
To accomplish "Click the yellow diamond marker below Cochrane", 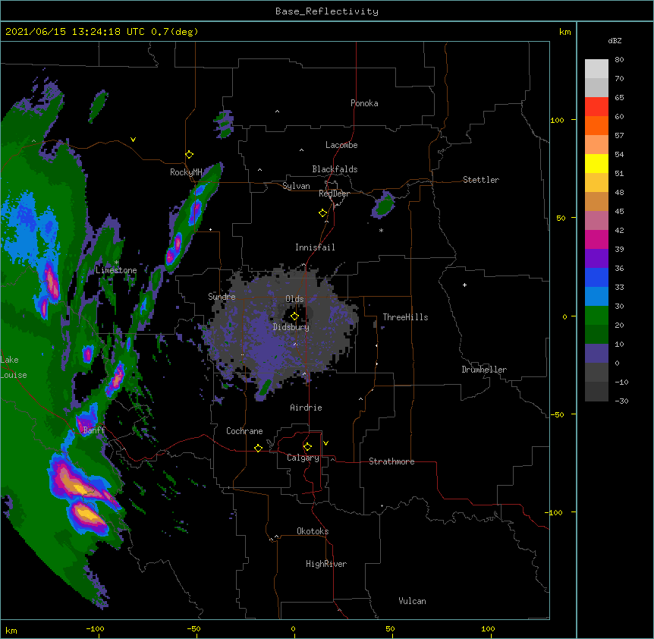I will click(x=258, y=448).
